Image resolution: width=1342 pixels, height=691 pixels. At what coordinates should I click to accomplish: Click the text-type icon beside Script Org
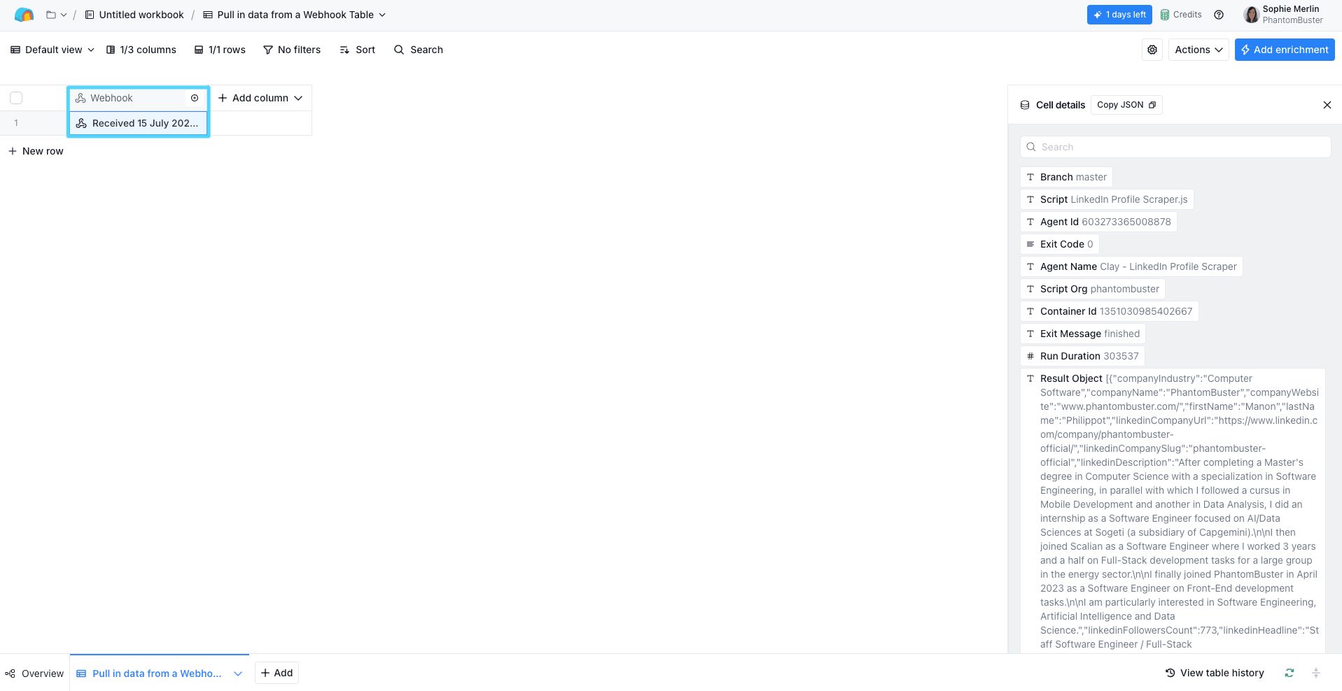coord(1030,289)
